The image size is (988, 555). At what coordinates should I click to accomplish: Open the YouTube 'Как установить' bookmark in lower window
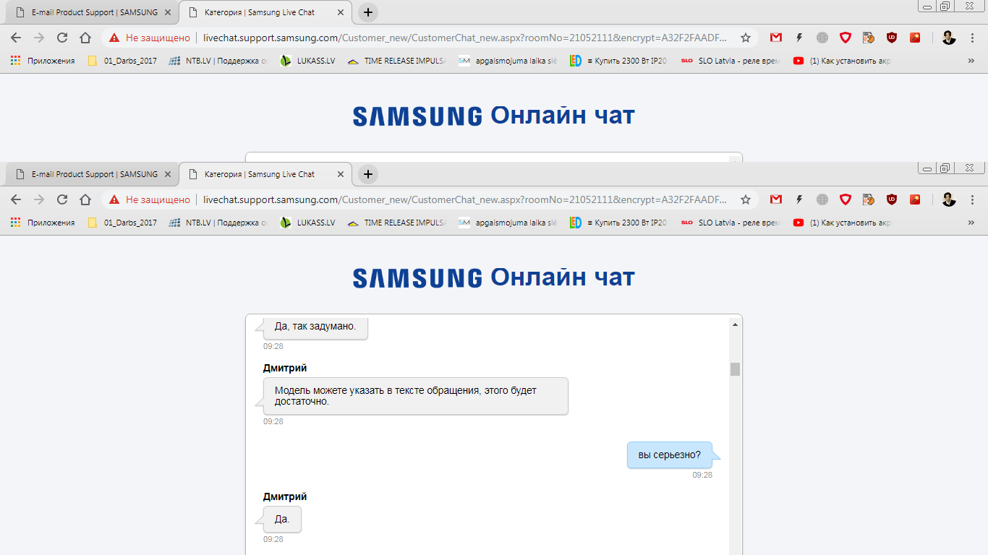click(842, 223)
